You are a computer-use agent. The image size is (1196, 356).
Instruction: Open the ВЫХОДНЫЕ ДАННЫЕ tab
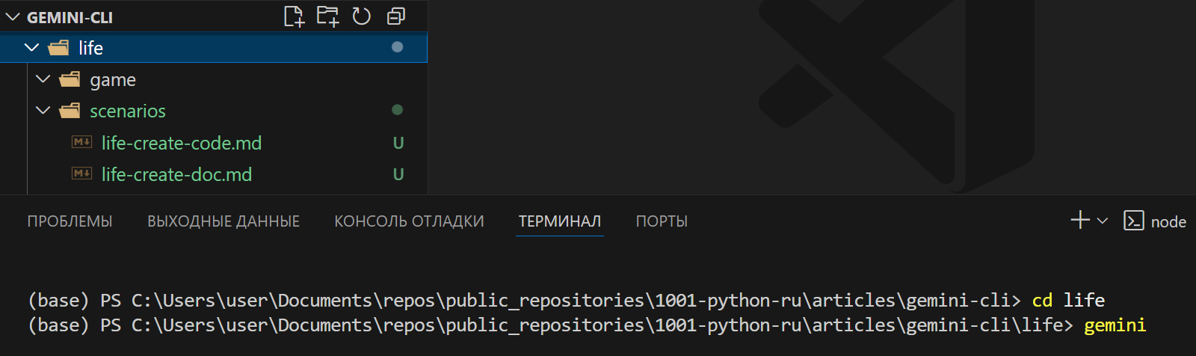tap(223, 221)
